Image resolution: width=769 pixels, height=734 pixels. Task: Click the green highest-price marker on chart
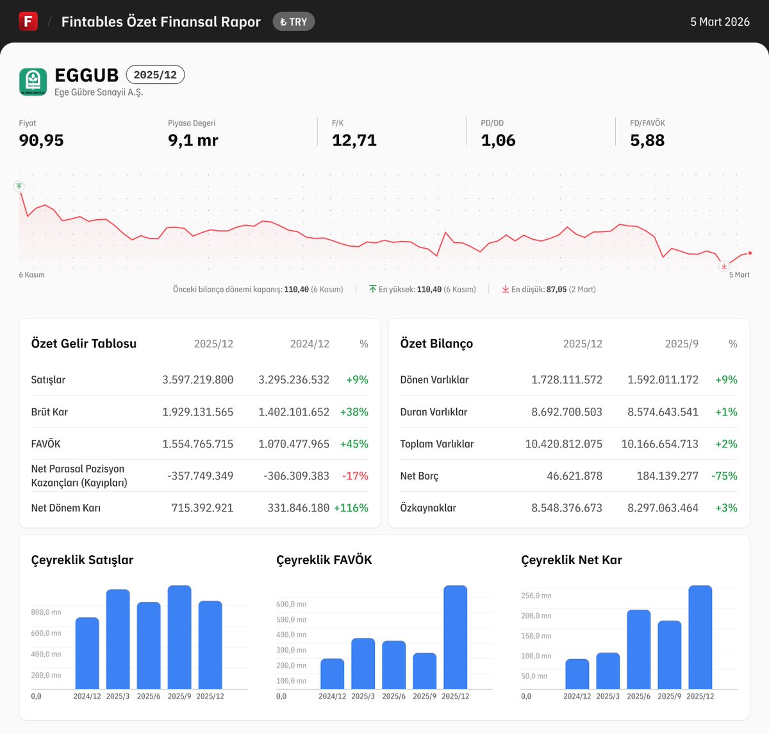(x=19, y=186)
